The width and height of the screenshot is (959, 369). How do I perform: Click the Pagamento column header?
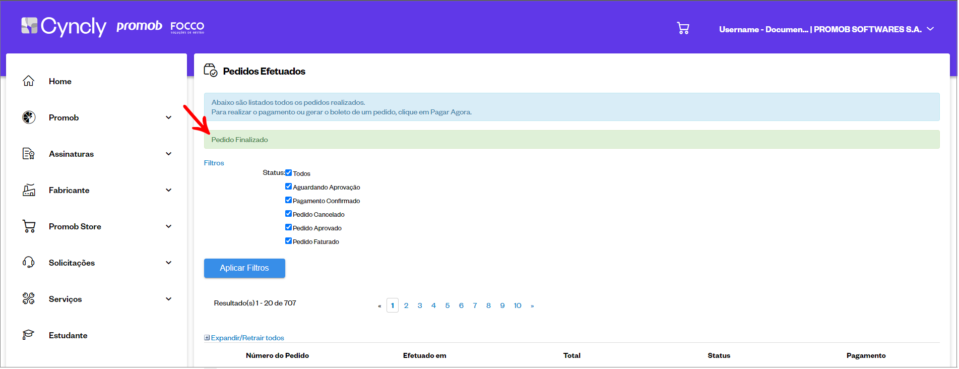click(866, 355)
